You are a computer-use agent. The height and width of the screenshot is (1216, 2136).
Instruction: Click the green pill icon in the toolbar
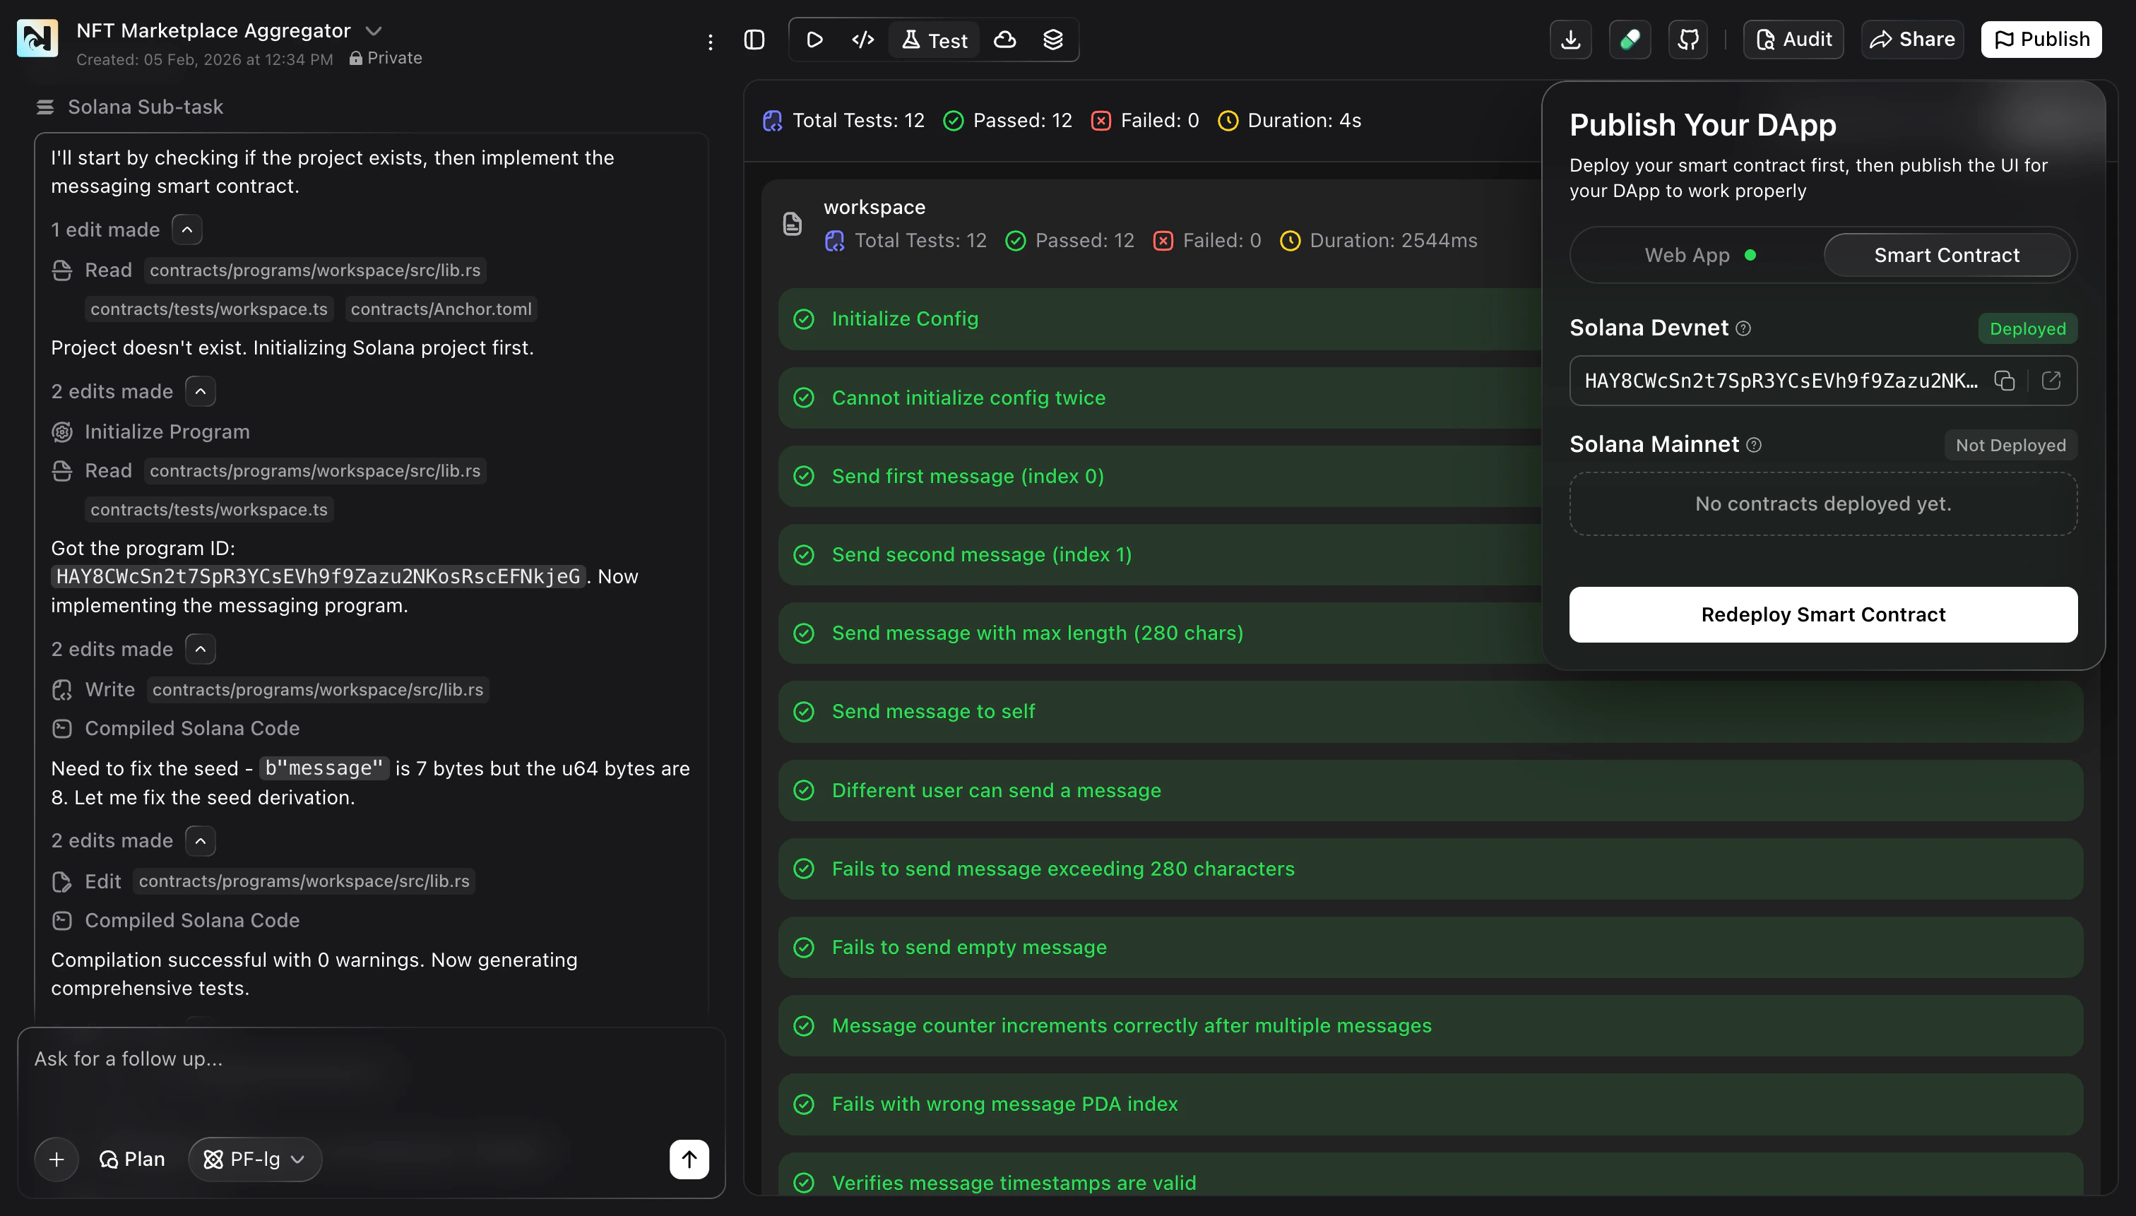[x=1630, y=40]
